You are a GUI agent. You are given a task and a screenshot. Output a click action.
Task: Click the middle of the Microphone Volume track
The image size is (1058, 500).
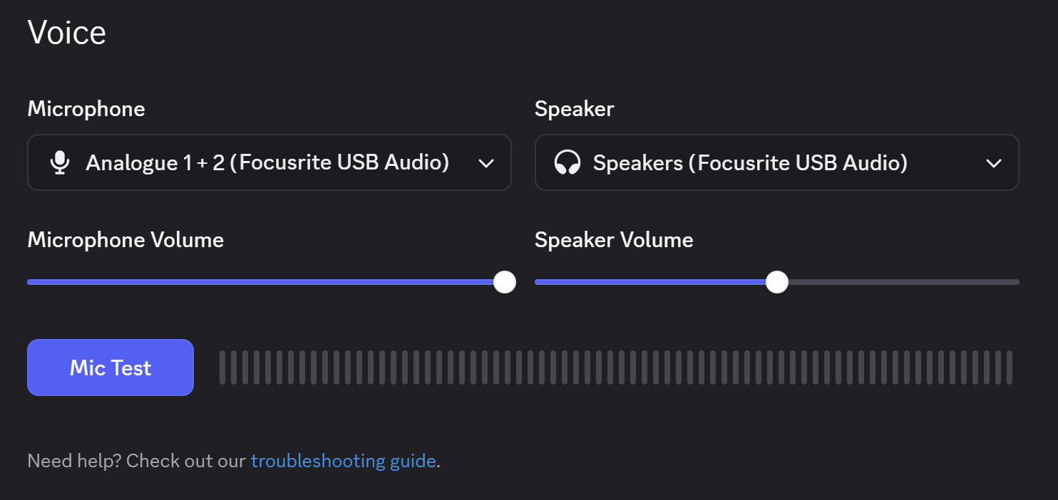click(x=266, y=282)
